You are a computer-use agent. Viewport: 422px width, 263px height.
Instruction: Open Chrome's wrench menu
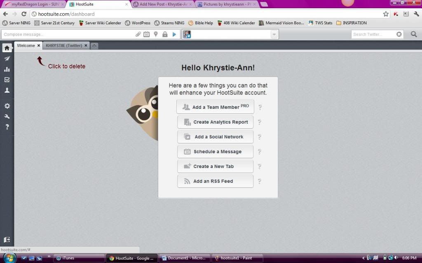(416, 14)
